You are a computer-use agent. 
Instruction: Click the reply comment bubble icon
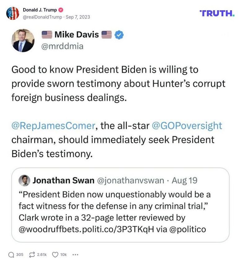point(11,255)
